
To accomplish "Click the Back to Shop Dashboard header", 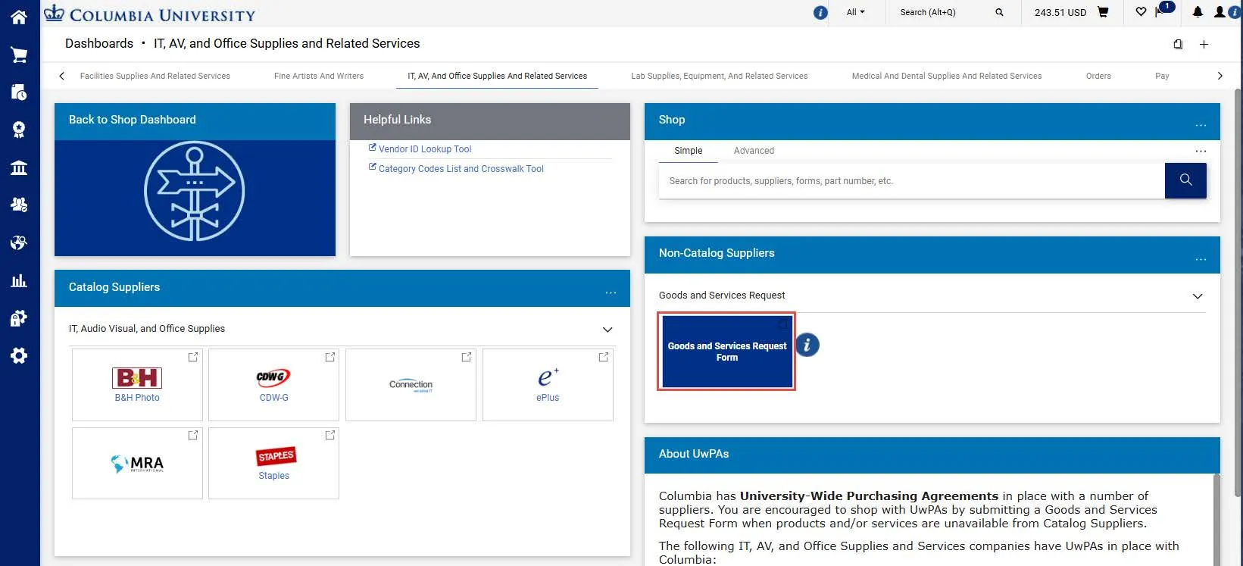I will (133, 120).
